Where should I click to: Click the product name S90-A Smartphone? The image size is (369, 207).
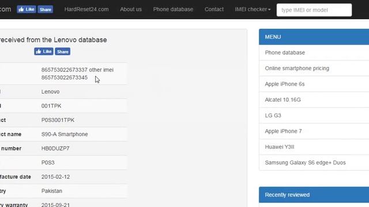(65, 134)
